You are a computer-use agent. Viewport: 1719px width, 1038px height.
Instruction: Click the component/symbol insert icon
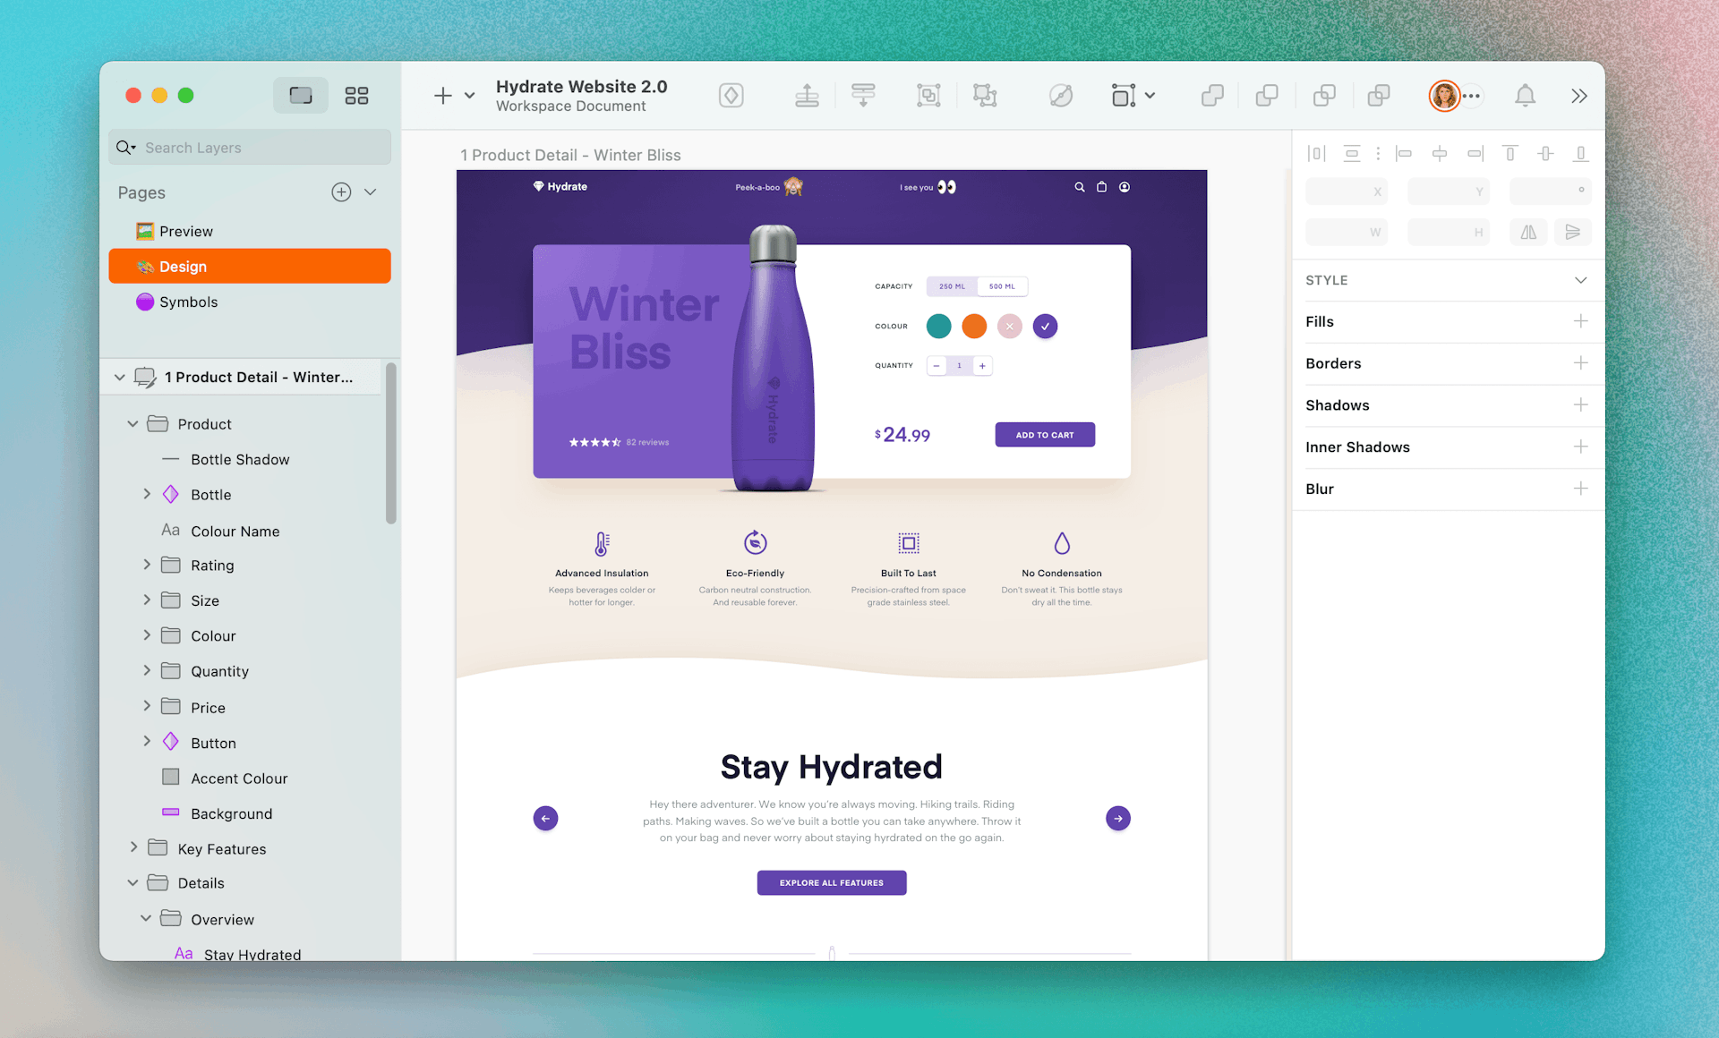733,96
